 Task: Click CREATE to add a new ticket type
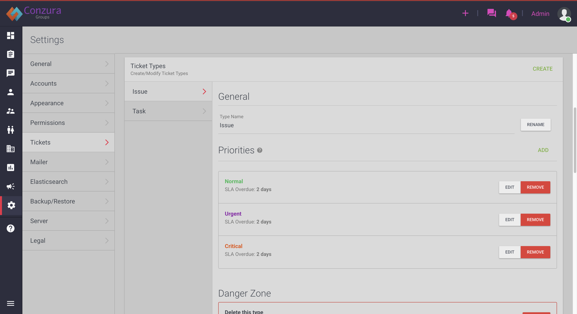click(542, 69)
